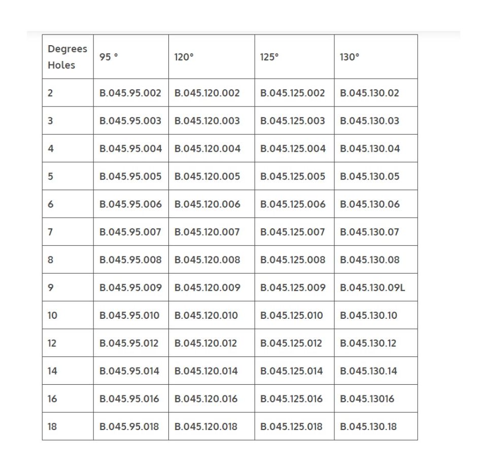
Task: Click part number B.045.130.09L
Action: pyautogui.click(x=372, y=288)
